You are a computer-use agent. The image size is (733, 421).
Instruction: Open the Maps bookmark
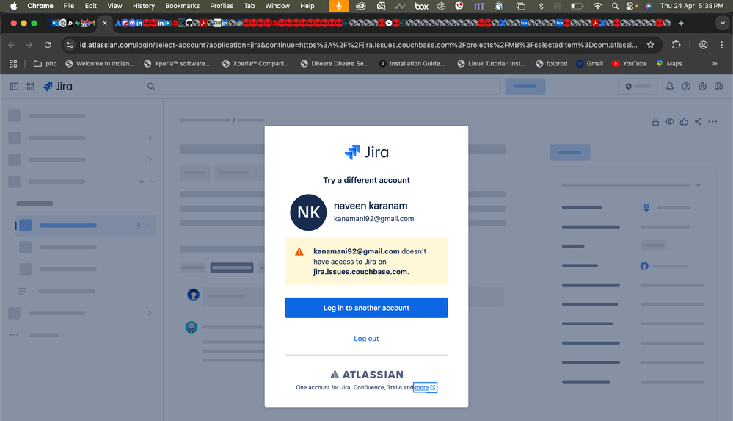pos(669,64)
